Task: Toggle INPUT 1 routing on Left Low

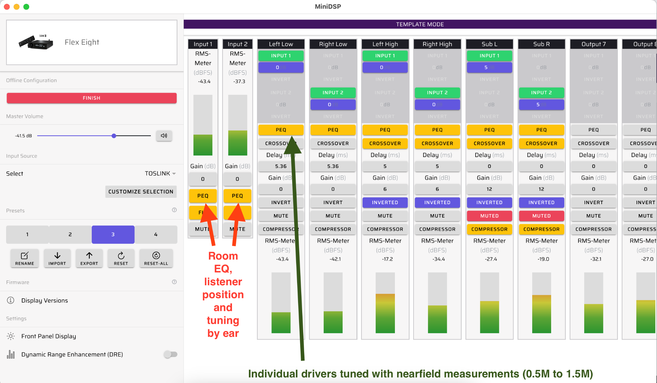Action: (281, 55)
